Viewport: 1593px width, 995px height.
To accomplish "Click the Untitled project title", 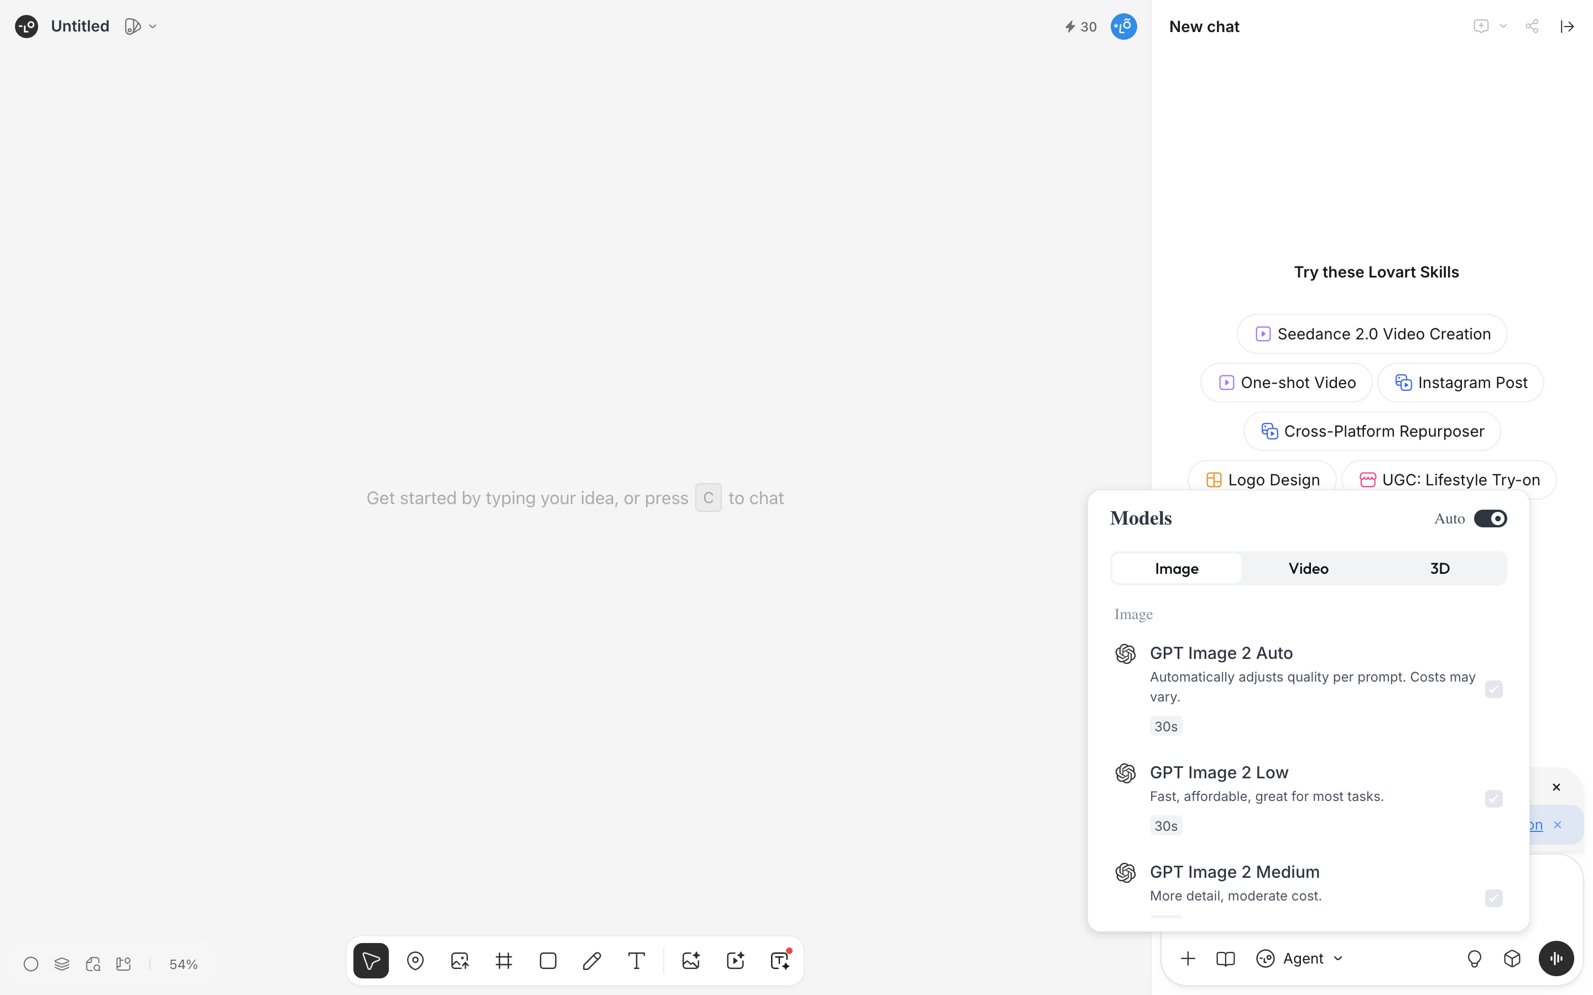I will click(x=80, y=27).
